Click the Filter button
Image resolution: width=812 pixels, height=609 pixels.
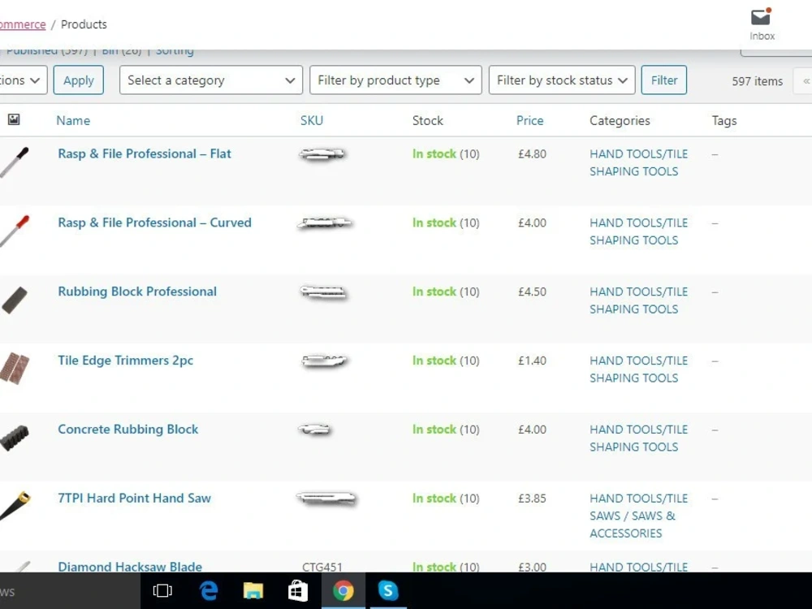click(664, 80)
